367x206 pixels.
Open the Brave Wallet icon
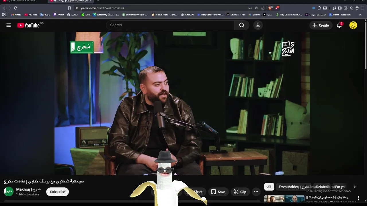click(x=345, y=8)
